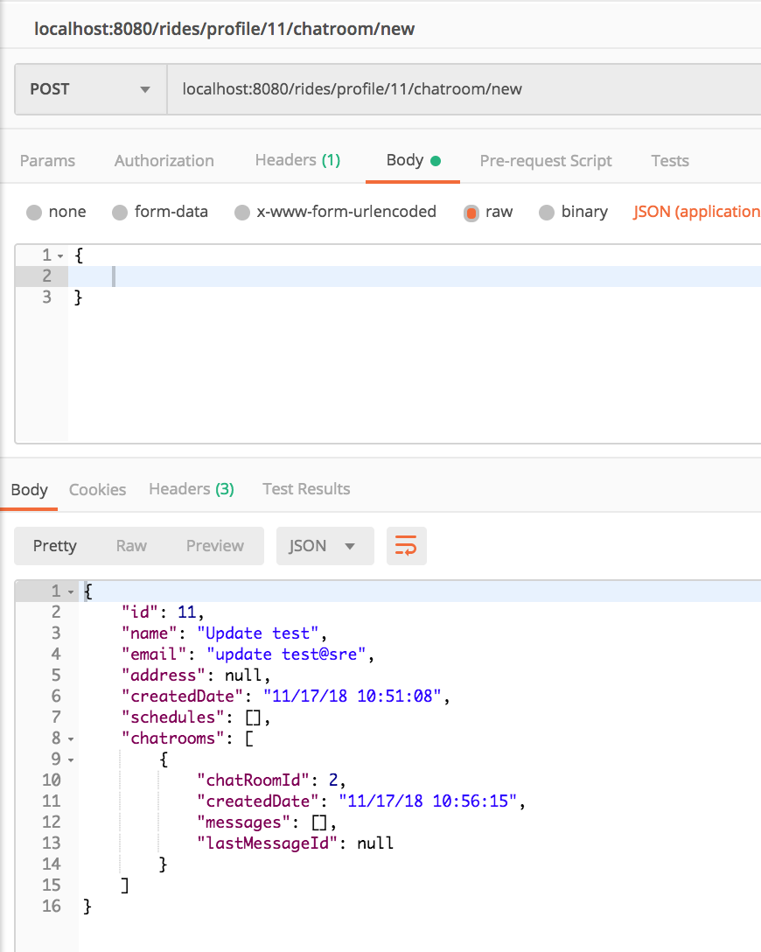The image size is (761, 952).
Task: Select the 'form-data' body type radio
Action: (120, 212)
